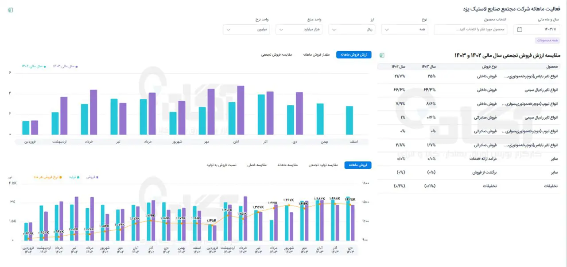The height and width of the screenshot is (267, 567).
Task: Select the برگشت از فروش row
Action: pyautogui.click(x=469, y=172)
